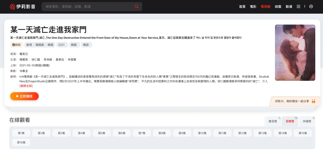This screenshot has height=155, width=323.
Task: Click the title 某一天滅亡走進我家門
Action: click(48, 30)
